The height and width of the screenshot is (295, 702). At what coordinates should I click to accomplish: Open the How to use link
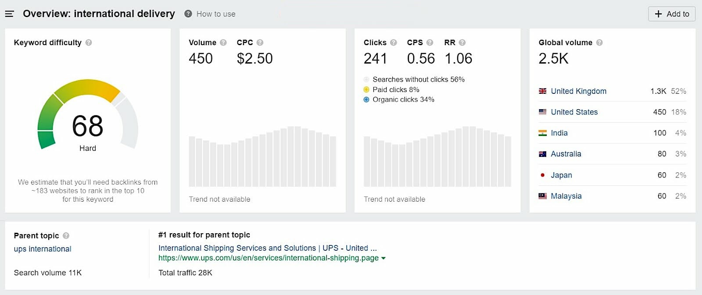click(x=215, y=14)
